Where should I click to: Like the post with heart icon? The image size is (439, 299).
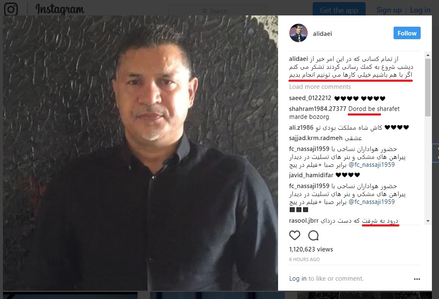click(x=294, y=236)
